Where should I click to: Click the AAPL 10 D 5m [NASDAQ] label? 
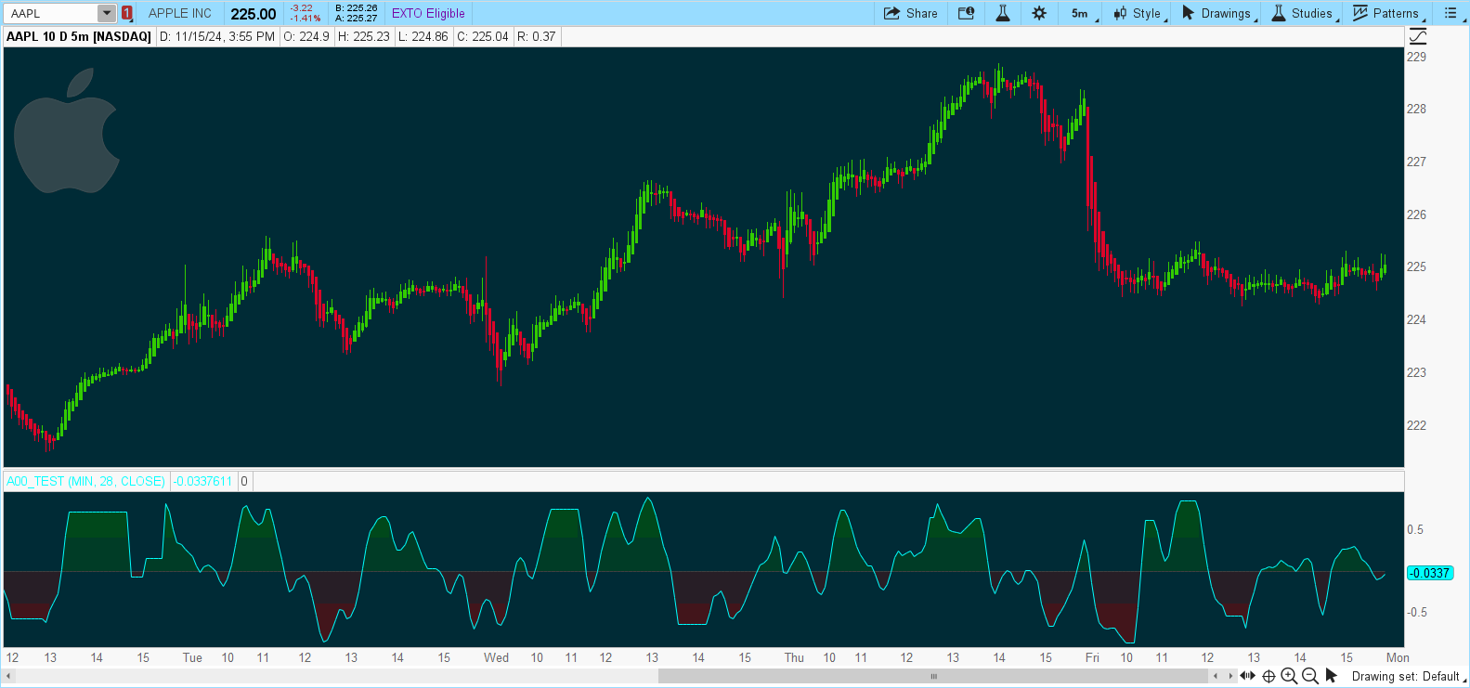point(79,36)
